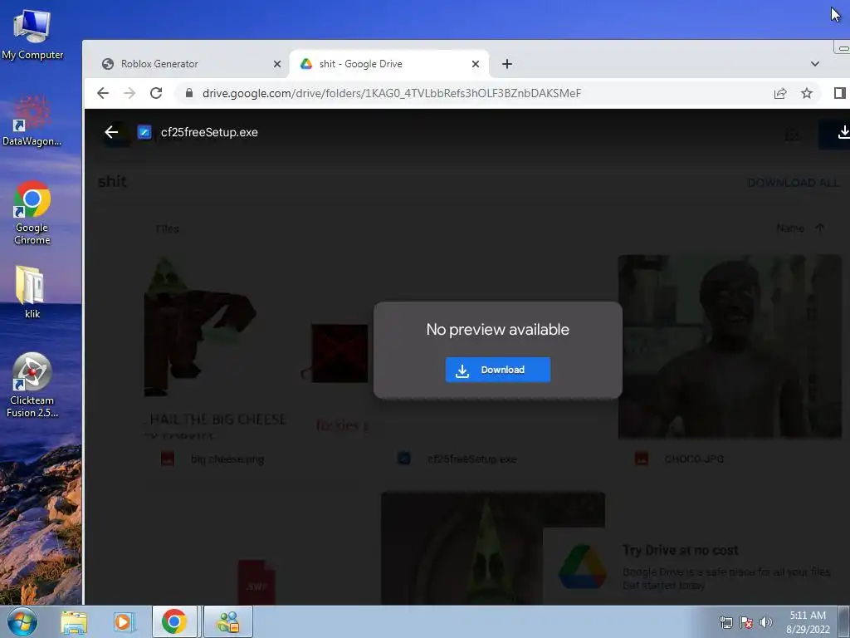This screenshot has height=638, width=850.
Task: Navigate forward in Chrome
Action: click(x=129, y=93)
